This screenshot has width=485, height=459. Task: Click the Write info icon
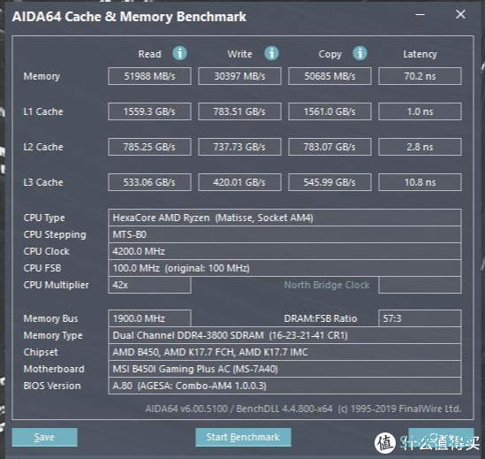click(x=271, y=53)
